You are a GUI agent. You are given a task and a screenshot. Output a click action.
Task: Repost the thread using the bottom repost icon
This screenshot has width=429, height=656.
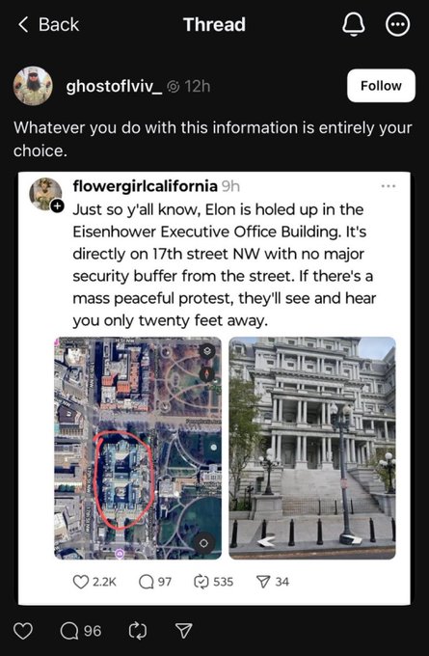click(x=137, y=631)
